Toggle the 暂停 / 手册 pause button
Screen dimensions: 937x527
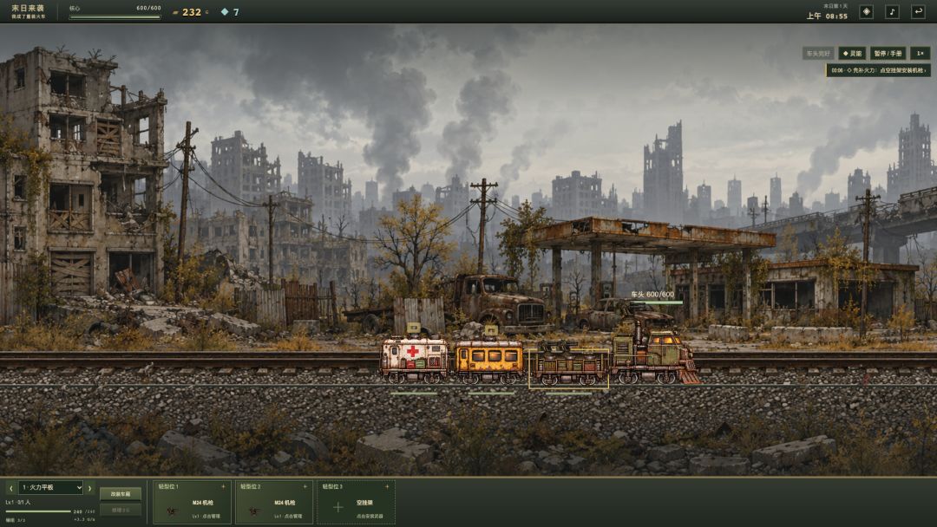coord(888,53)
